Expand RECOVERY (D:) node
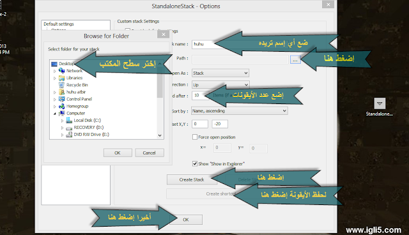409x235 pixels. [62, 128]
